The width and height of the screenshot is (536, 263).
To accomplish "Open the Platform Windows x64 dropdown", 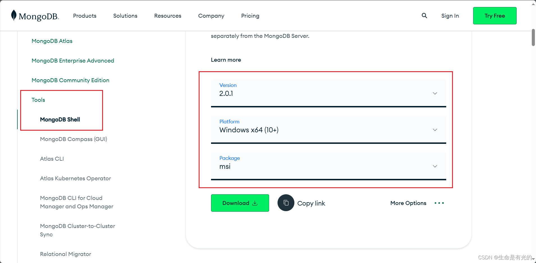I will tap(328, 130).
